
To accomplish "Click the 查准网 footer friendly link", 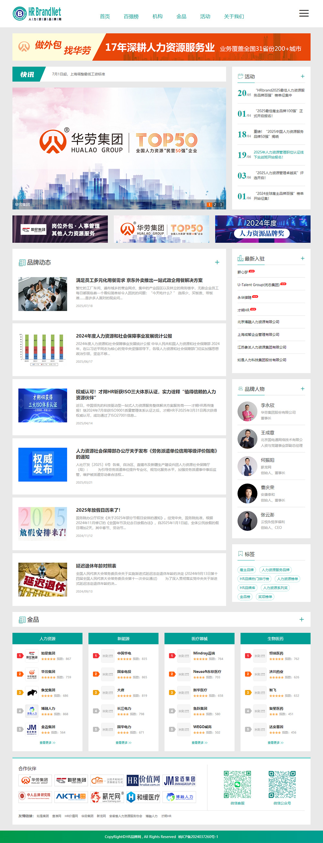I will pos(57,816).
